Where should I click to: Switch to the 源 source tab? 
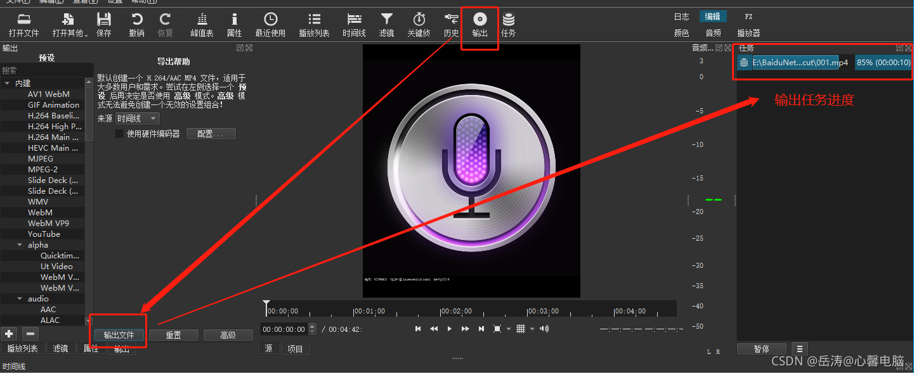268,348
